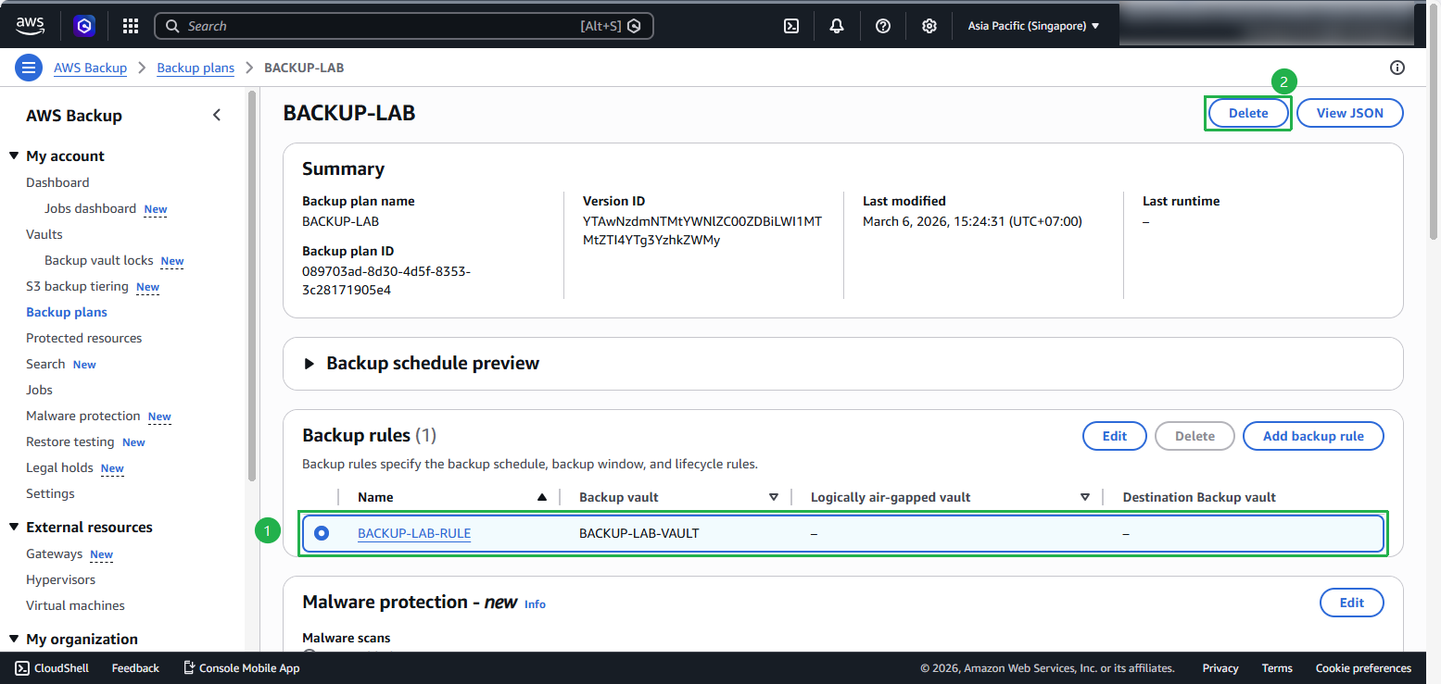Open Virtual machines in the sidebar
This screenshot has height=684, width=1441.
click(x=75, y=606)
